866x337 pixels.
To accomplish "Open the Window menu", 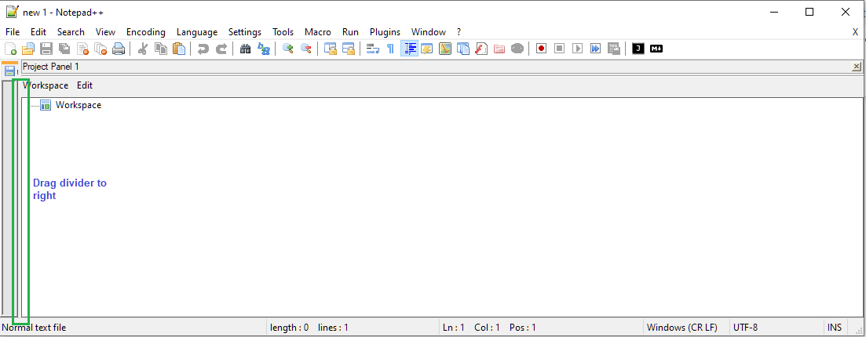I will (429, 32).
